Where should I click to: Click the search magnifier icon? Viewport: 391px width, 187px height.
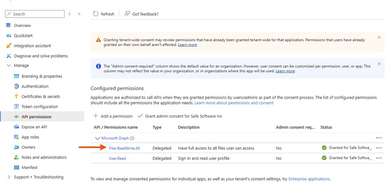coord(9,14)
